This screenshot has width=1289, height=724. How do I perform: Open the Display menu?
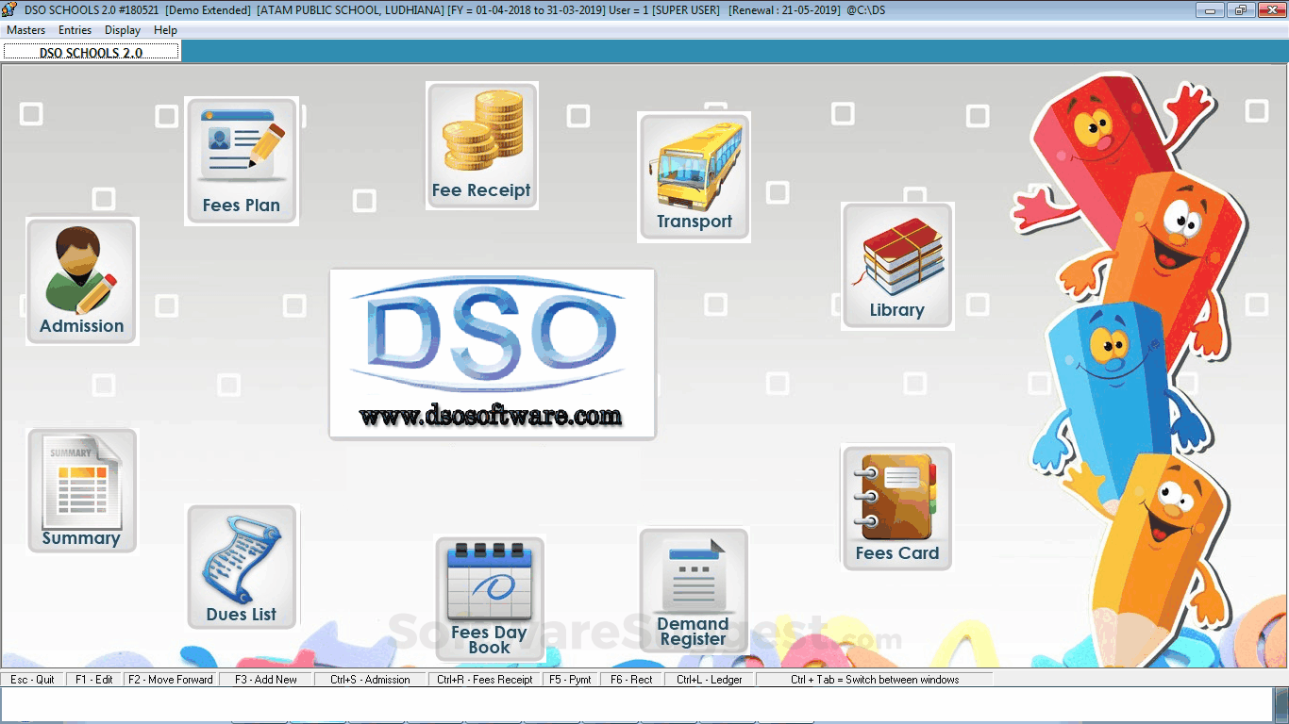[122, 29]
